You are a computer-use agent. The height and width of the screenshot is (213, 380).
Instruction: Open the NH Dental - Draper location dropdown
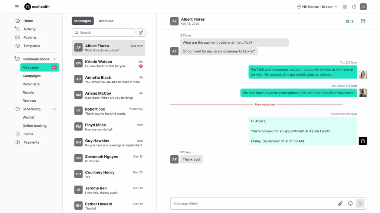click(317, 7)
